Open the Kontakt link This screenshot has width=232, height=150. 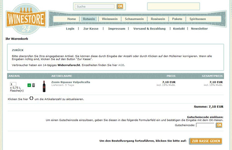tap(179, 29)
